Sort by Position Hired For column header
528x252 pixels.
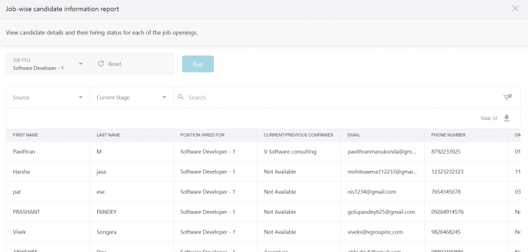[x=202, y=135]
